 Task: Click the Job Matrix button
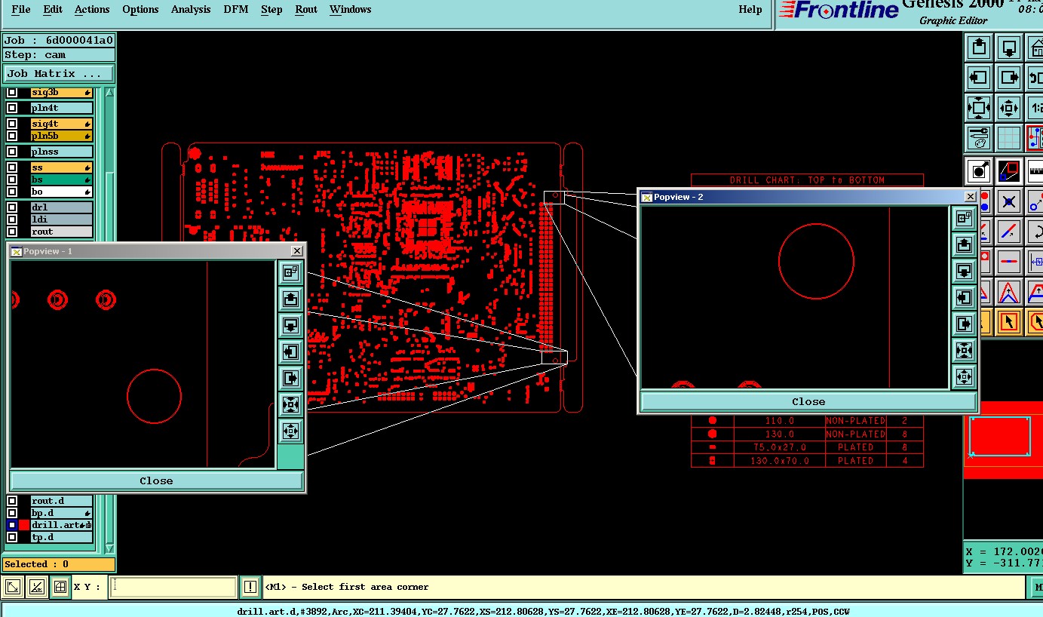pyautogui.click(x=59, y=74)
